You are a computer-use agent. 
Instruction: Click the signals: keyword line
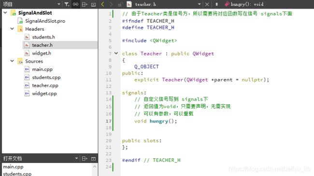tap(134, 93)
